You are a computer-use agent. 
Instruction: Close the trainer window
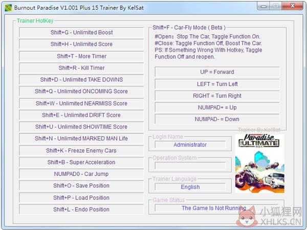[293, 6]
